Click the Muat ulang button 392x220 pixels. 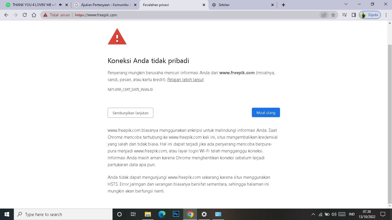(x=266, y=113)
